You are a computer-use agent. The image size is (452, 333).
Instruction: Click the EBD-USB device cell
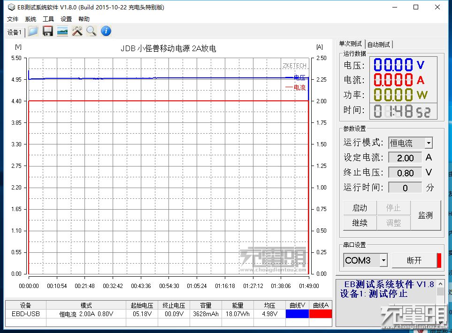(x=26, y=314)
